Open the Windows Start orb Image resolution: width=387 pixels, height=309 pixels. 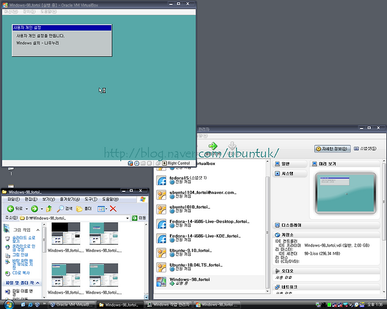tap(9, 305)
